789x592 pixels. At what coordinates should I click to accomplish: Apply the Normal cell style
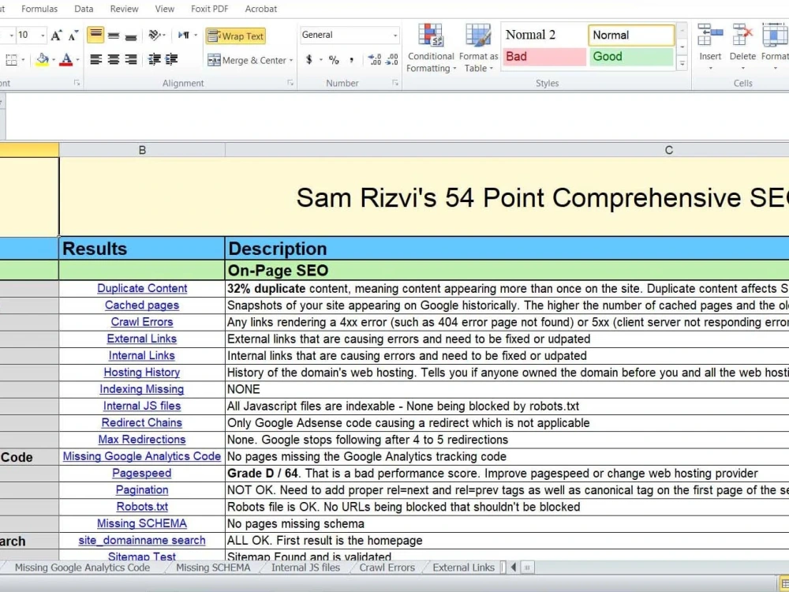pos(631,35)
